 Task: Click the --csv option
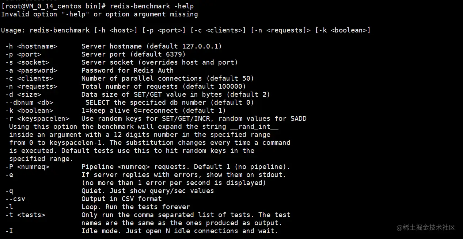click(x=15, y=199)
